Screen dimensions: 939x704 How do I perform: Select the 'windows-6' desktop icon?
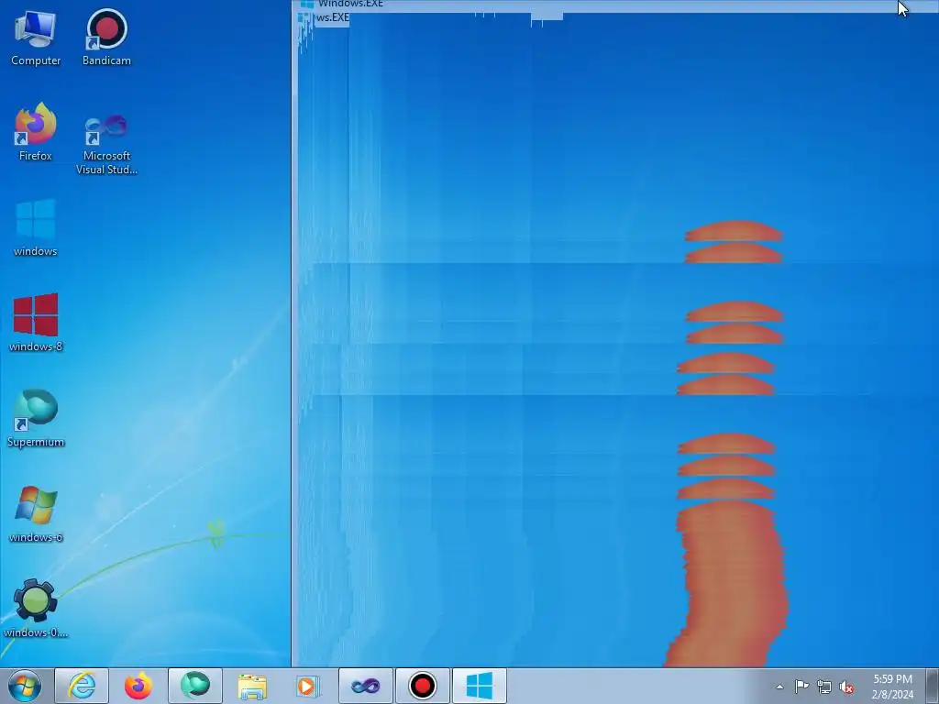coord(36,514)
